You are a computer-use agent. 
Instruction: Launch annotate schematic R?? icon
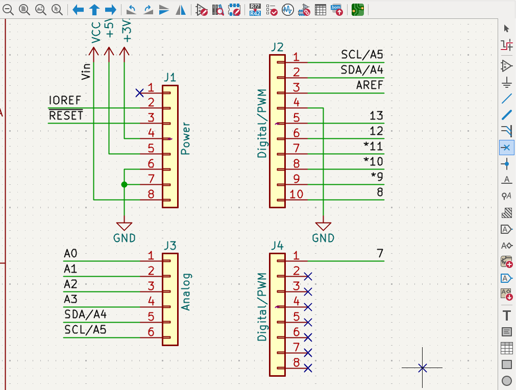[x=255, y=9]
